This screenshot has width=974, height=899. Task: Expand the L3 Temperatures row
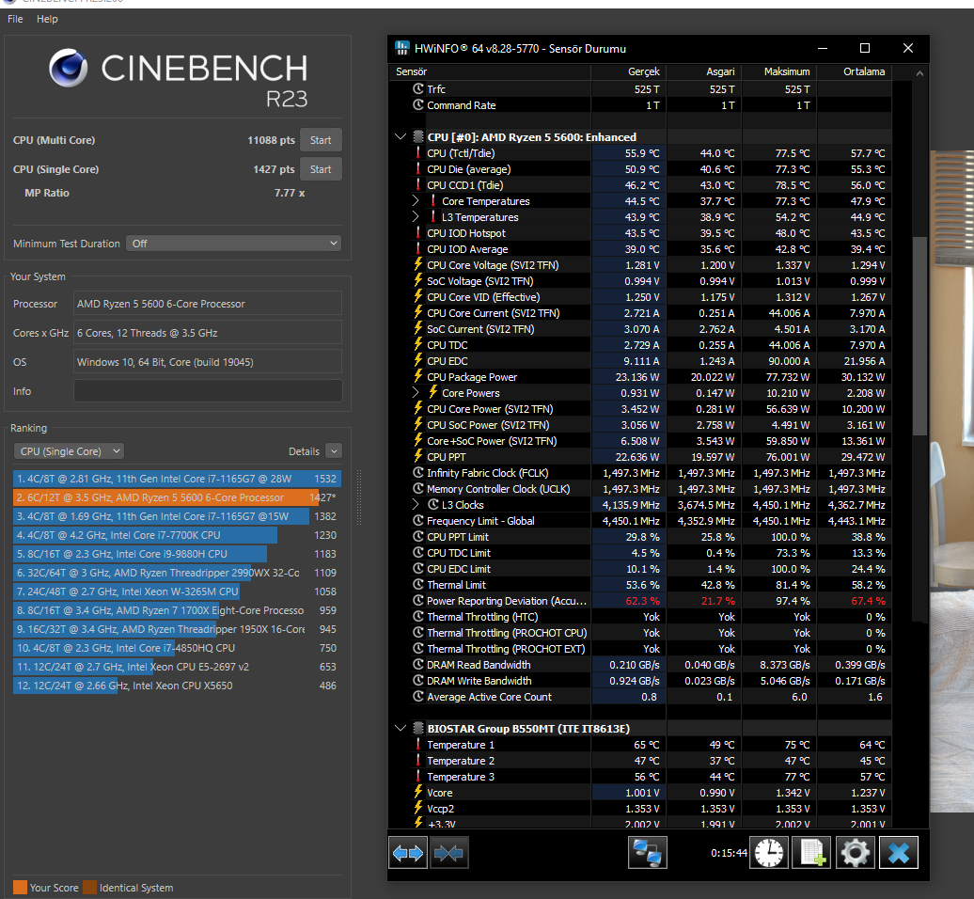tap(416, 217)
